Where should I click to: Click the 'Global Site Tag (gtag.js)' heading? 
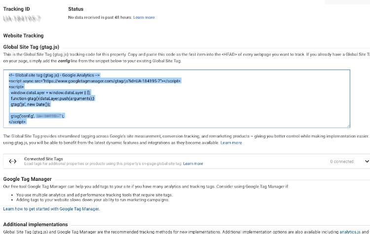coord(31,47)
